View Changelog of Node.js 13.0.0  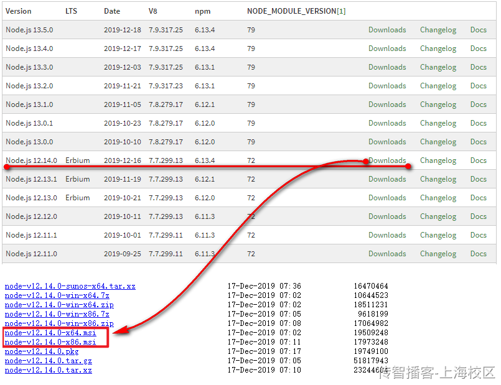438,142
